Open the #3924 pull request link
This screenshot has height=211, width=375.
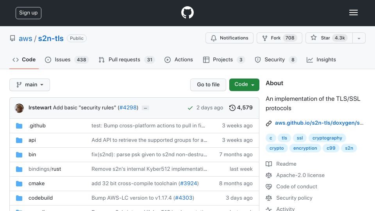pyautogui.click(x=188, y=184)
